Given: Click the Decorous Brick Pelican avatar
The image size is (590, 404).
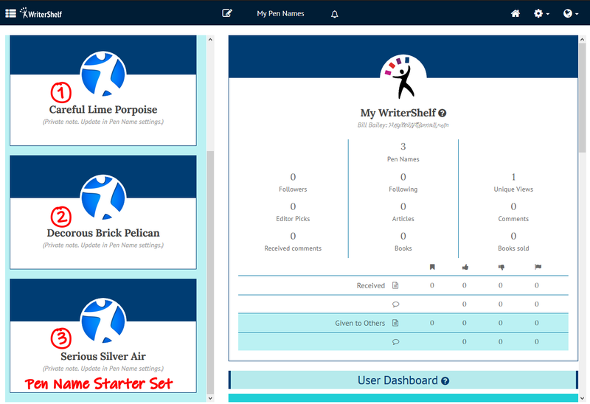Looking at the screenshot, I should click(103, 198).
